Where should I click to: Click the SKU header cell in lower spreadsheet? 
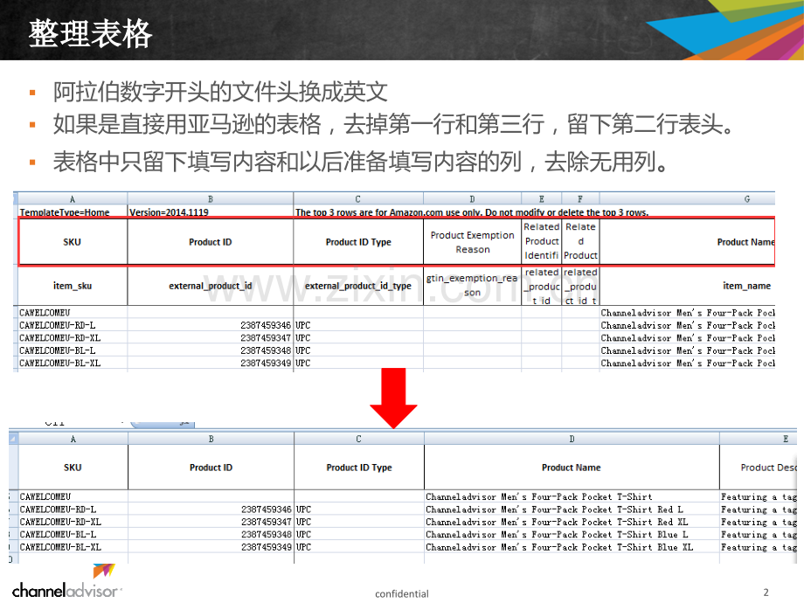tap(73, 468)
